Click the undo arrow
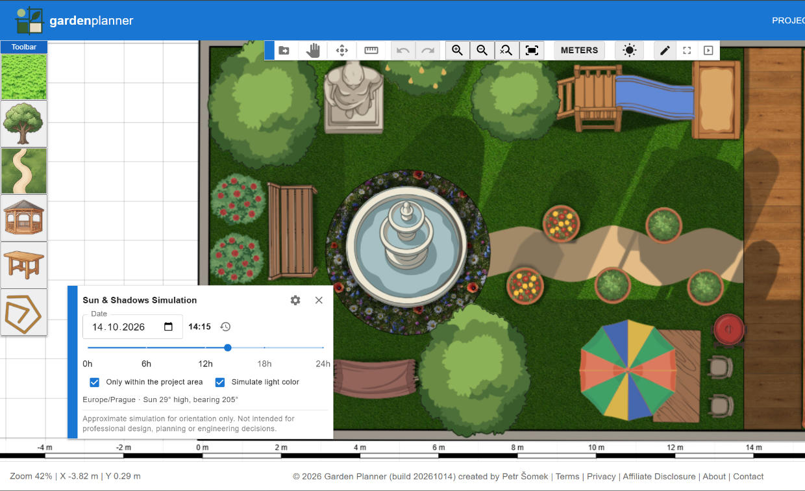Image resolution: width=805 pixels, height=491 pixels. [x=403, y=51]
